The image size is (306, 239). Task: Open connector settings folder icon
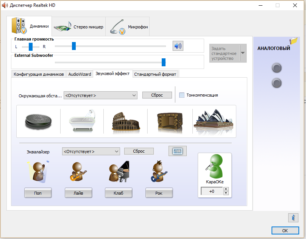click(x=294, y=41)
